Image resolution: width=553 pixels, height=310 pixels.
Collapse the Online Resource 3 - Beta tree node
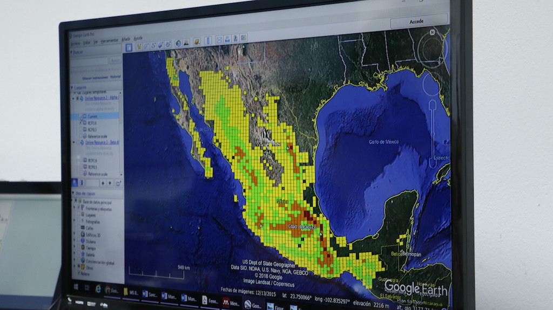coord(73,143)
